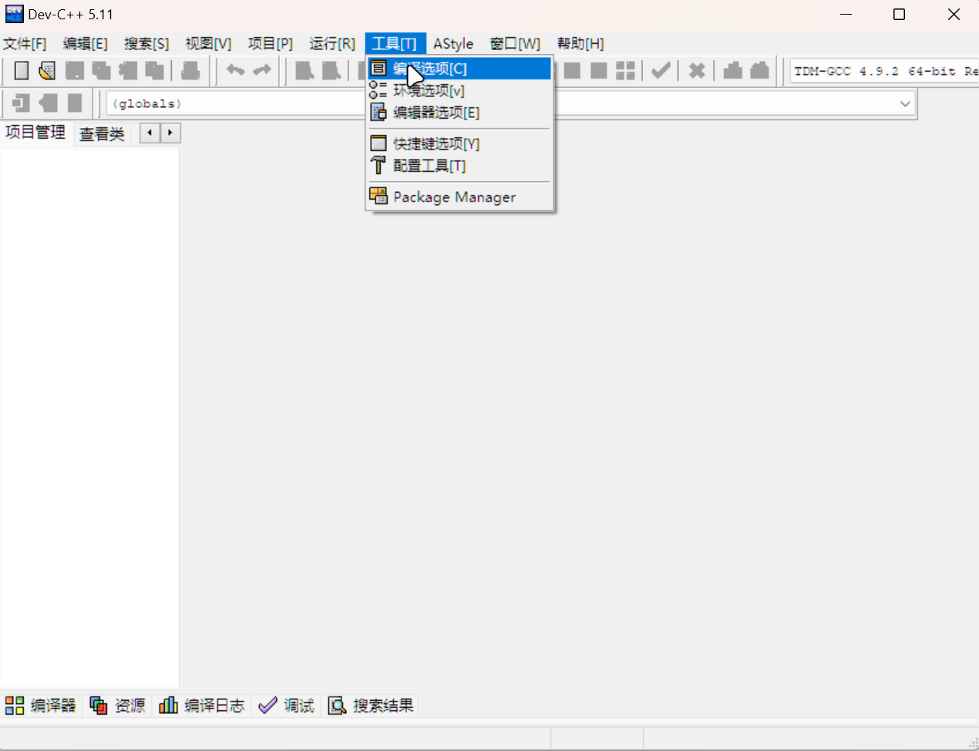Screen dimensions: 979x751
Task: Click the Close file toolbar icon
Action: point(128,71)
